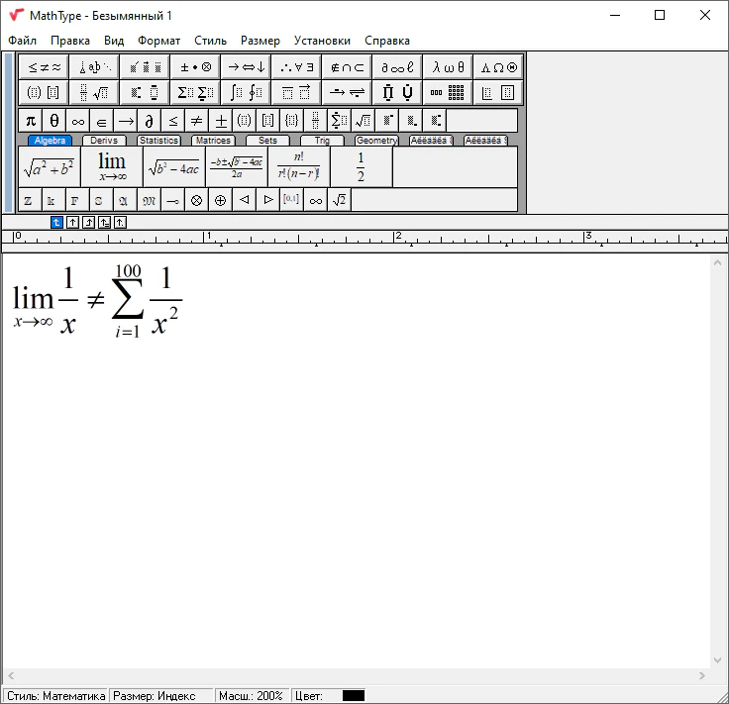Insert the circled plus operator

point(220,200)
